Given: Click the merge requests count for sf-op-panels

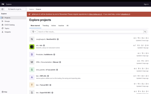Looking at the screenshot, I should pos(143,68).
